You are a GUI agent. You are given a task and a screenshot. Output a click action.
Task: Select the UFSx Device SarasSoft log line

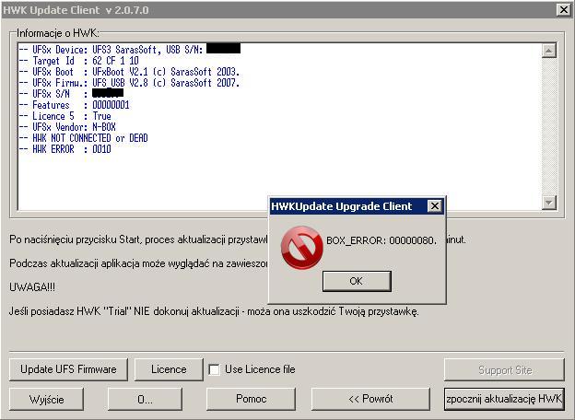tap(130, 50)
